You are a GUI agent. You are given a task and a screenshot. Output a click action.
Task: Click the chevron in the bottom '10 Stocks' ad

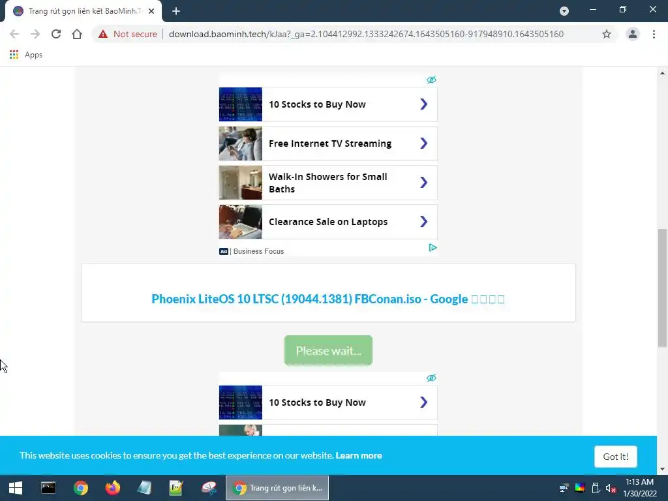point(423,402)
